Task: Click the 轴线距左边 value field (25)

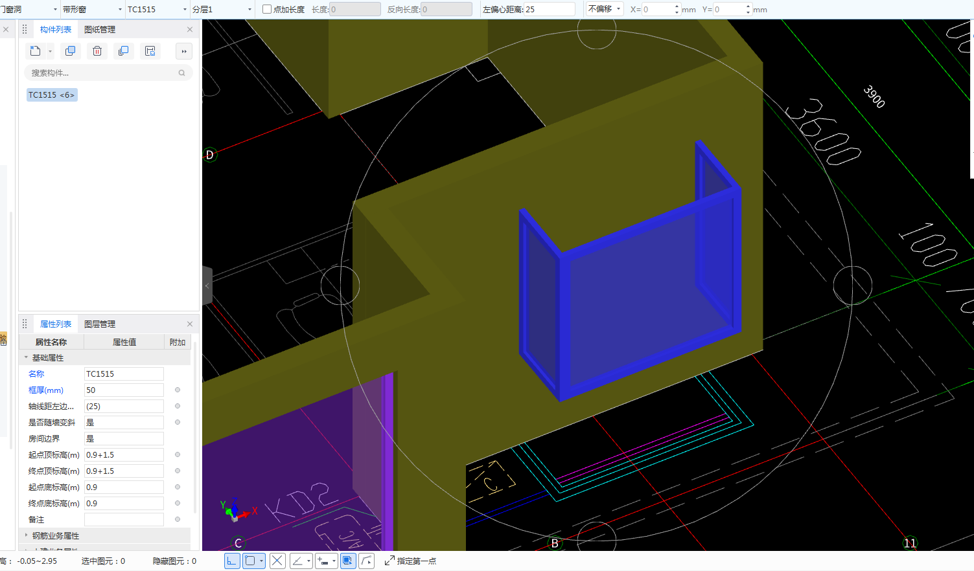Action: pyautogui.click(x=124, y=407)
